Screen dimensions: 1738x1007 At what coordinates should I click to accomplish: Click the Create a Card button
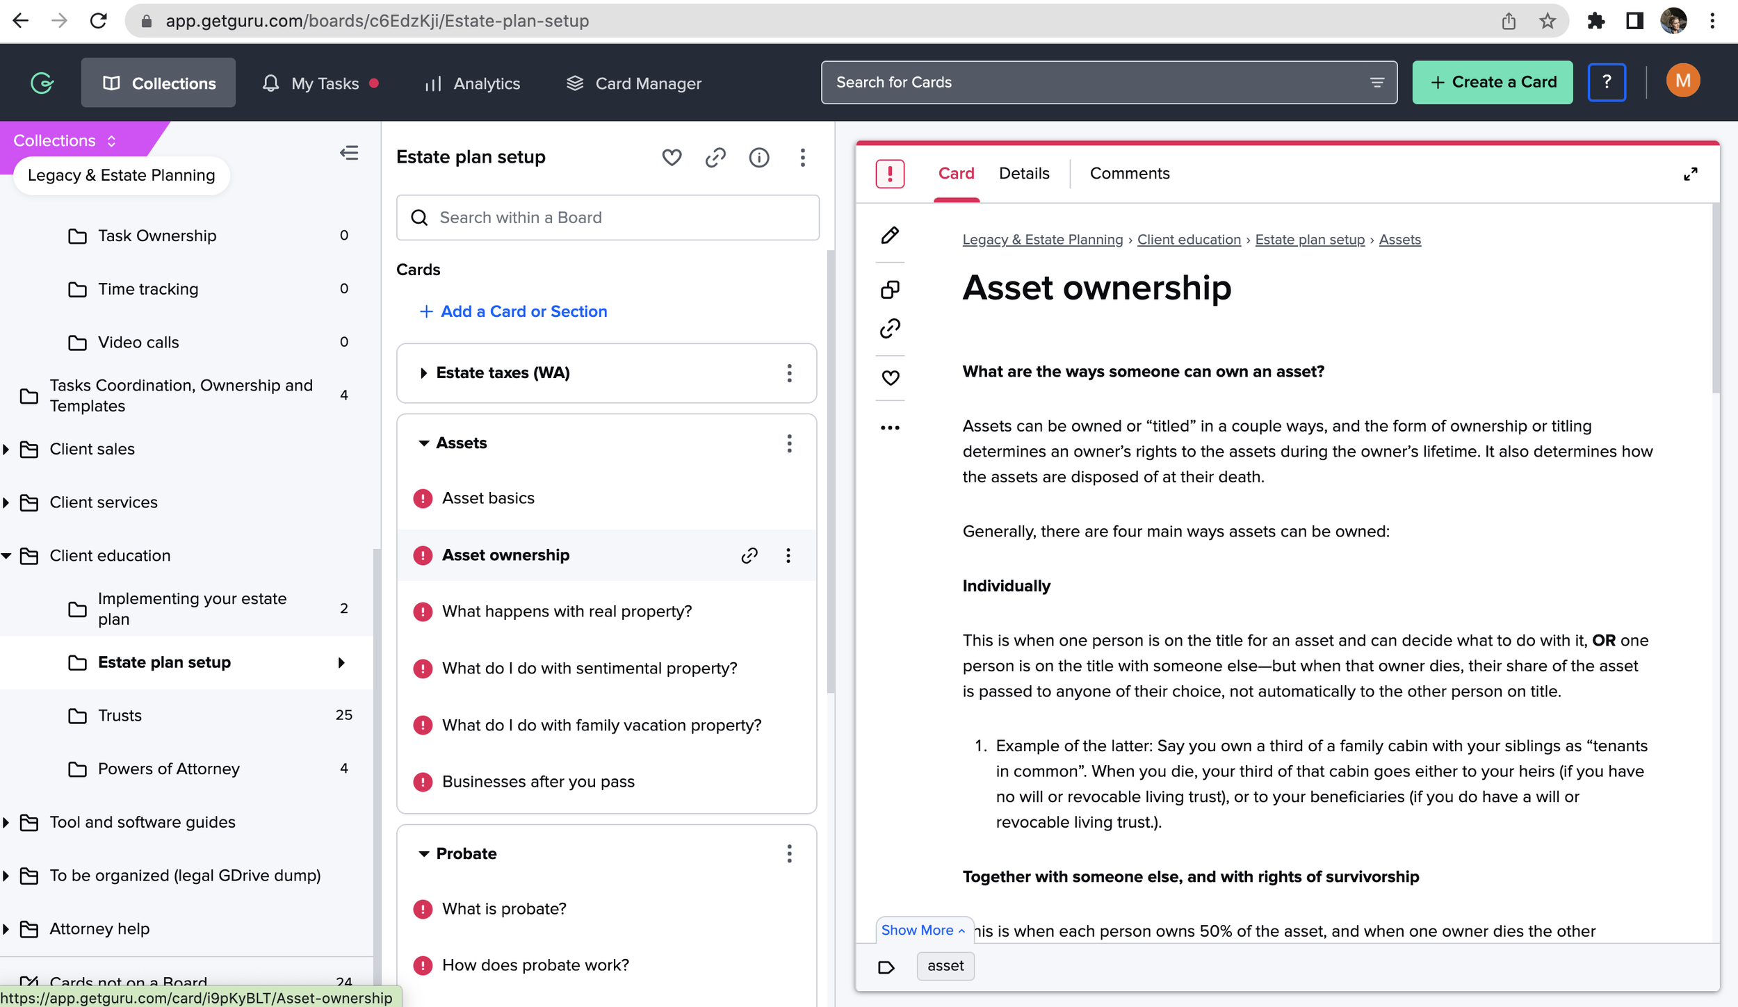tap(1492, 83)
